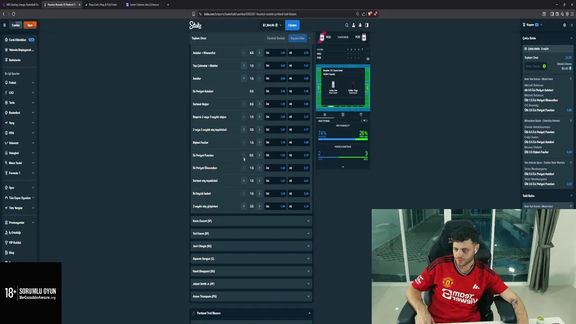Collapse Portland Trail Blazers section
This screenshot has width=576, height=324.
(x=251, y=313)
